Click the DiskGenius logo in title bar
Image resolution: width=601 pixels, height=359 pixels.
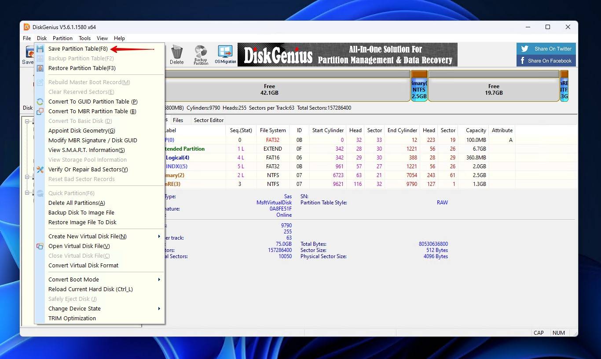pos(27,27)
